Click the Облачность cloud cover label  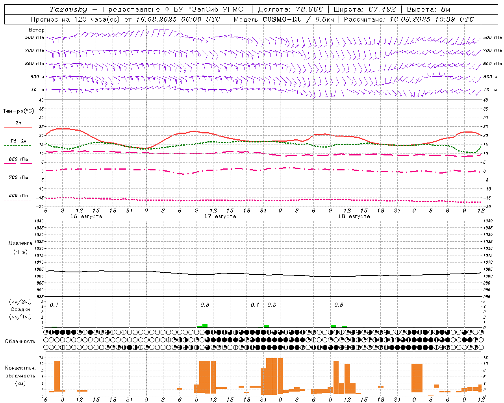pos(20,341)
